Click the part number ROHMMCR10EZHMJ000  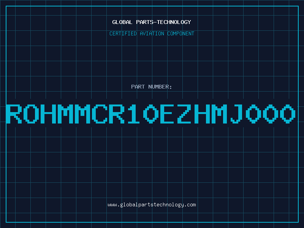coord(151,114)
